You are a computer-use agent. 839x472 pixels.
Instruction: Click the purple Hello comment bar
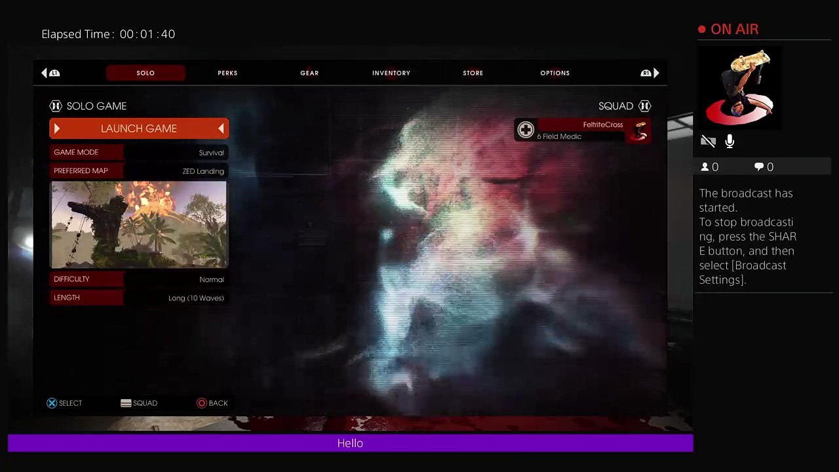tap(350, 443)
